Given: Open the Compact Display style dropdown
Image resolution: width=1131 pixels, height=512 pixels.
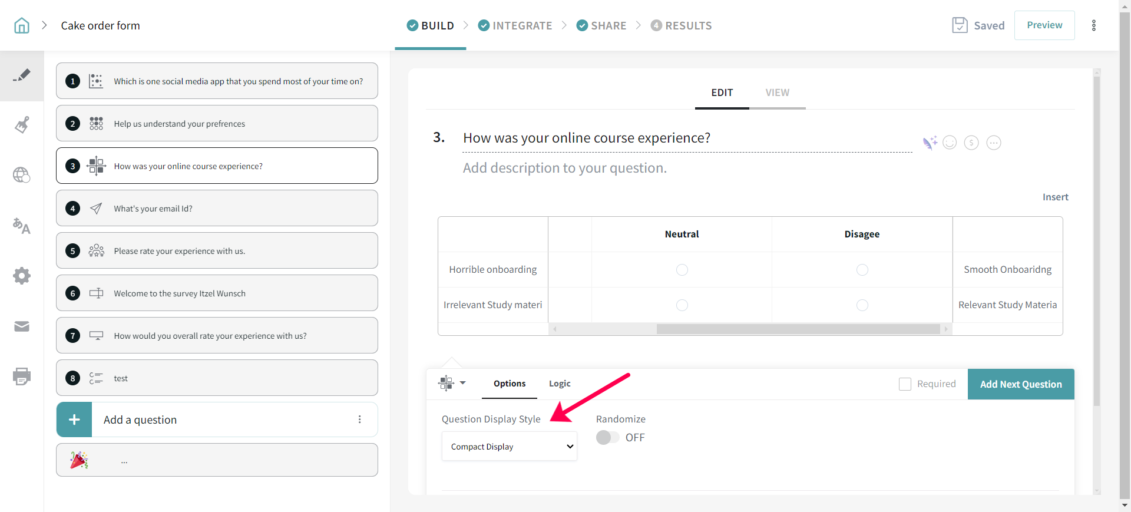Looking at the screenshot, I should coord(510,447).
